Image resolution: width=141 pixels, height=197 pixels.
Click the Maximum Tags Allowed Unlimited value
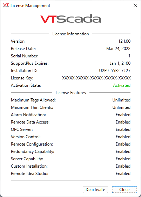click(121, 100)
